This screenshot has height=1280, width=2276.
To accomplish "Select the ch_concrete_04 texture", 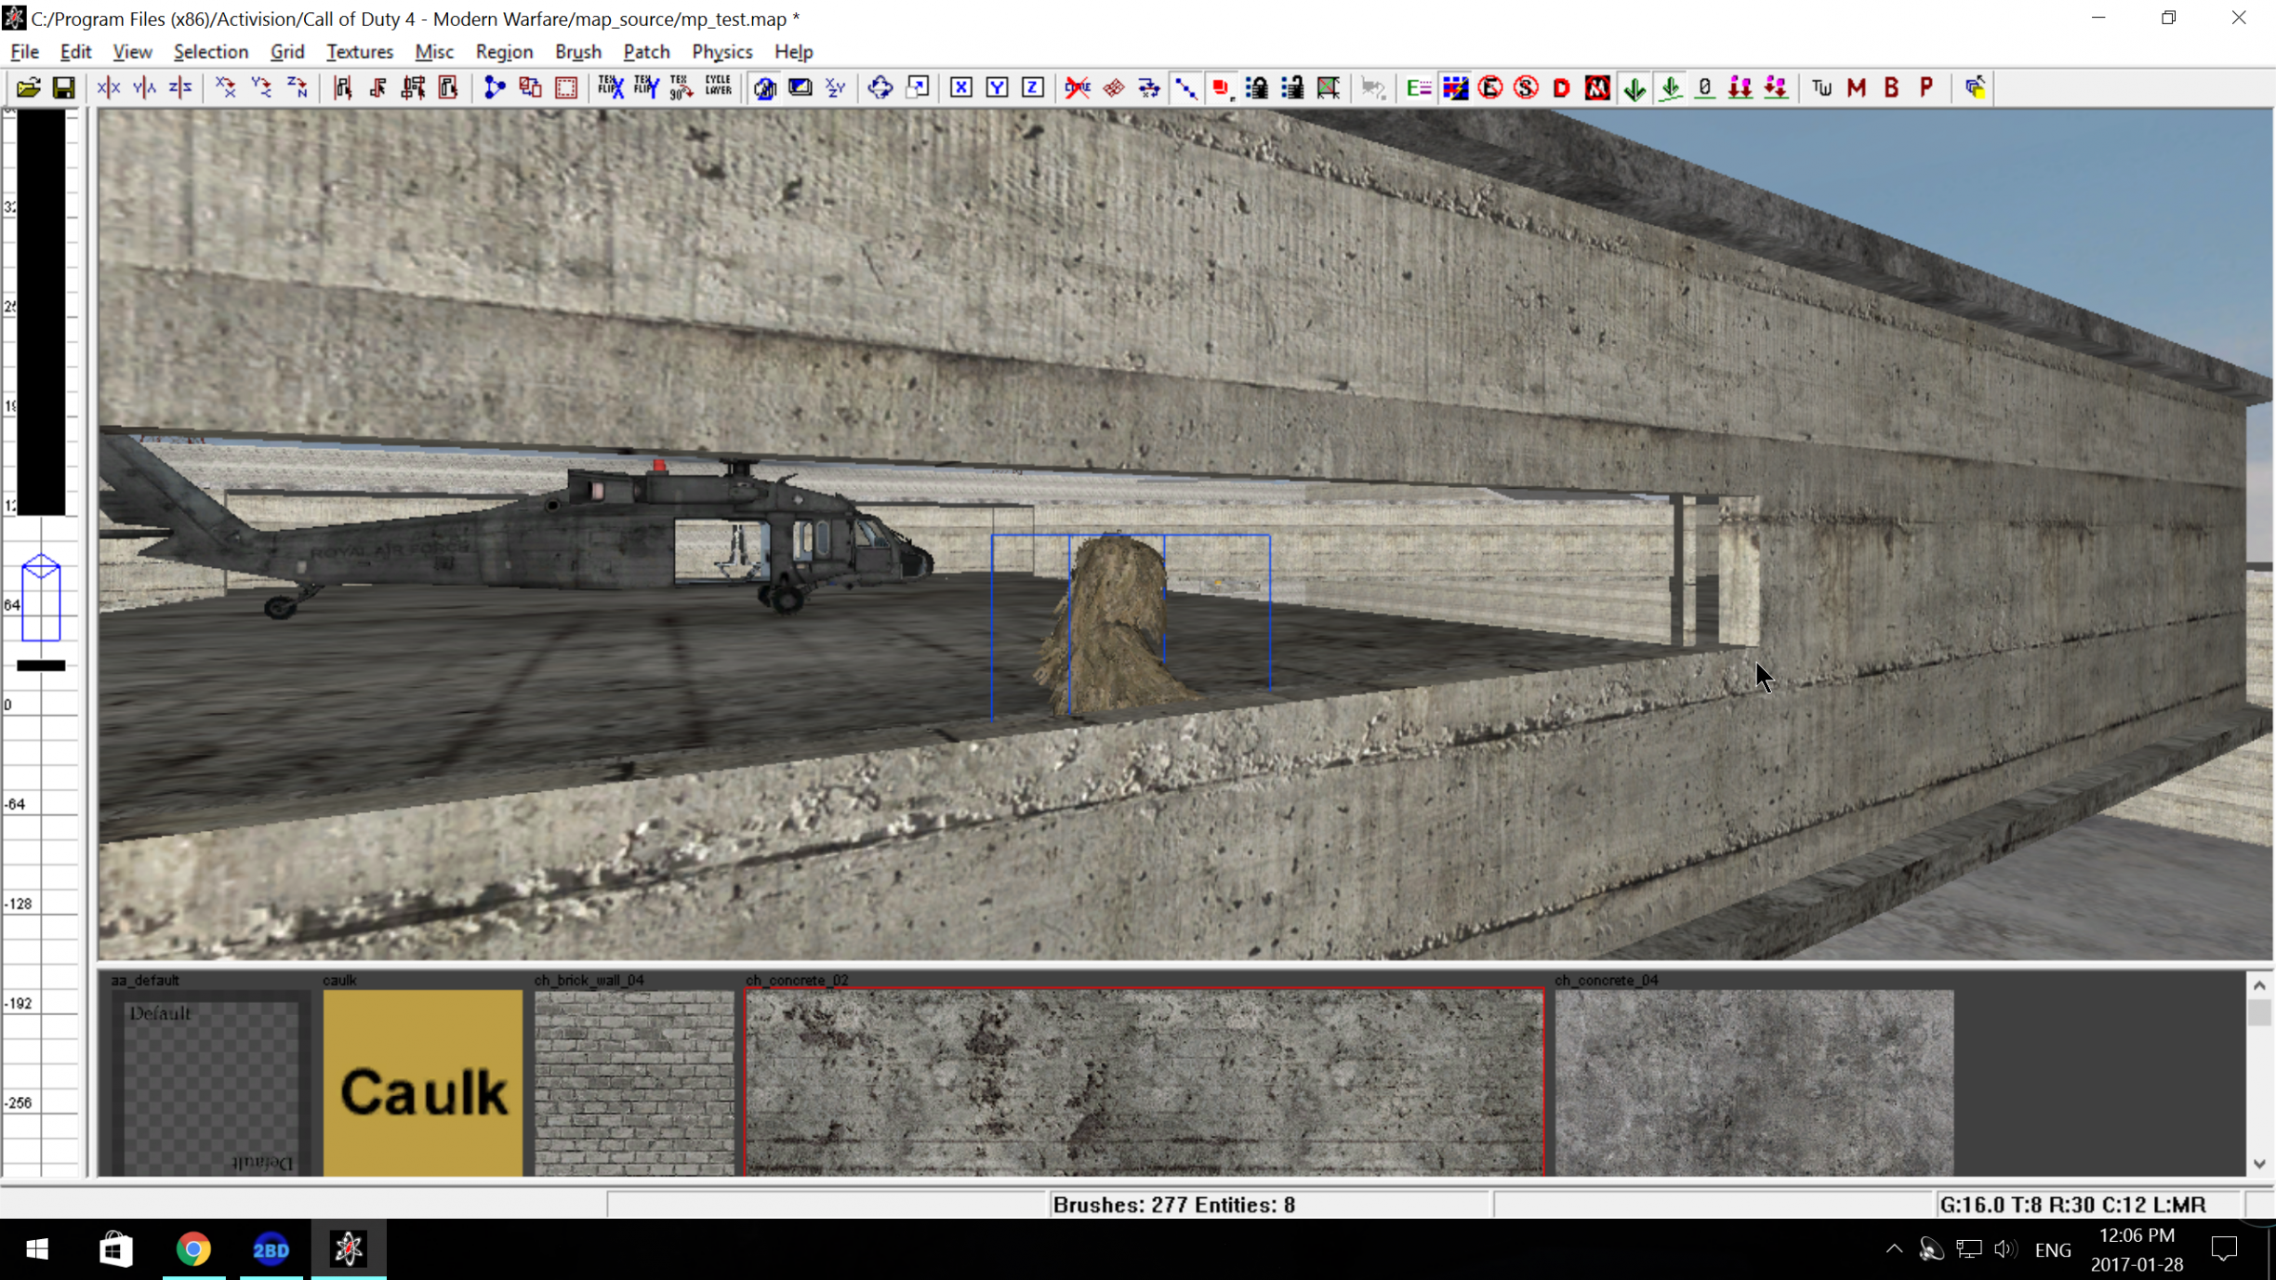I will click(1754, 1083).
